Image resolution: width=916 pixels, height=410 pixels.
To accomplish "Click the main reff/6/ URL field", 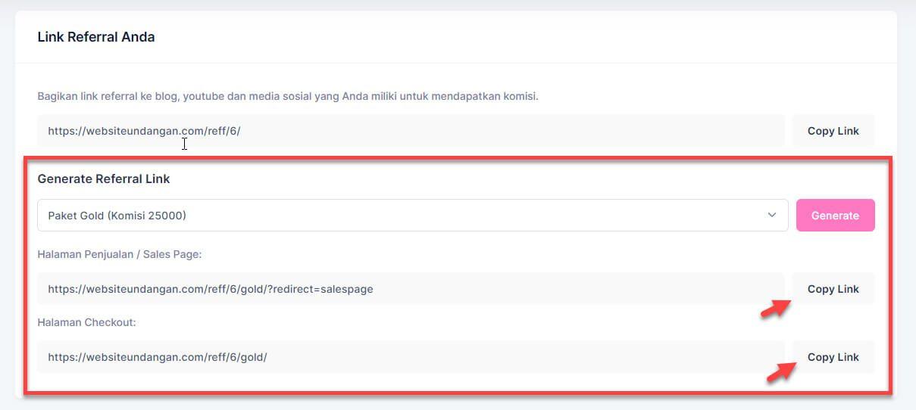I will pos(411,131).
